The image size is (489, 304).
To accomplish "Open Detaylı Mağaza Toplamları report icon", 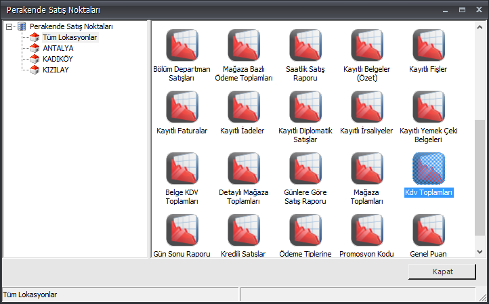I will pos(244,169).
